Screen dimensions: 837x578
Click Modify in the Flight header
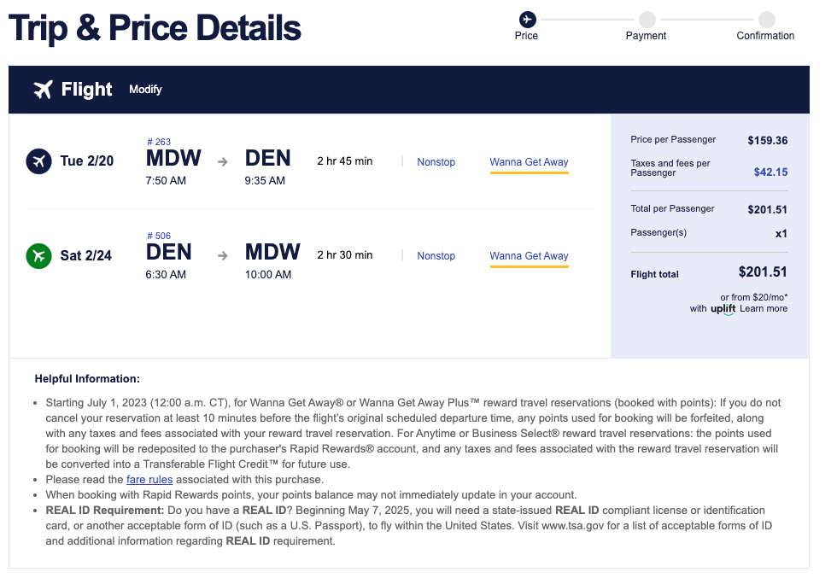click(x=145, y=90)
